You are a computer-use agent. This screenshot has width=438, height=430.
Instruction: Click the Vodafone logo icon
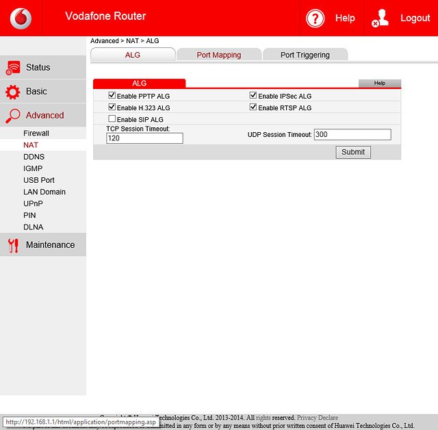click(21, 18)
